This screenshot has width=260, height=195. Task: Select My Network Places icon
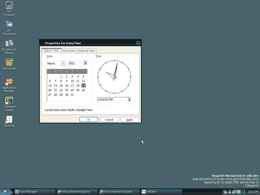tap(9, 47)
